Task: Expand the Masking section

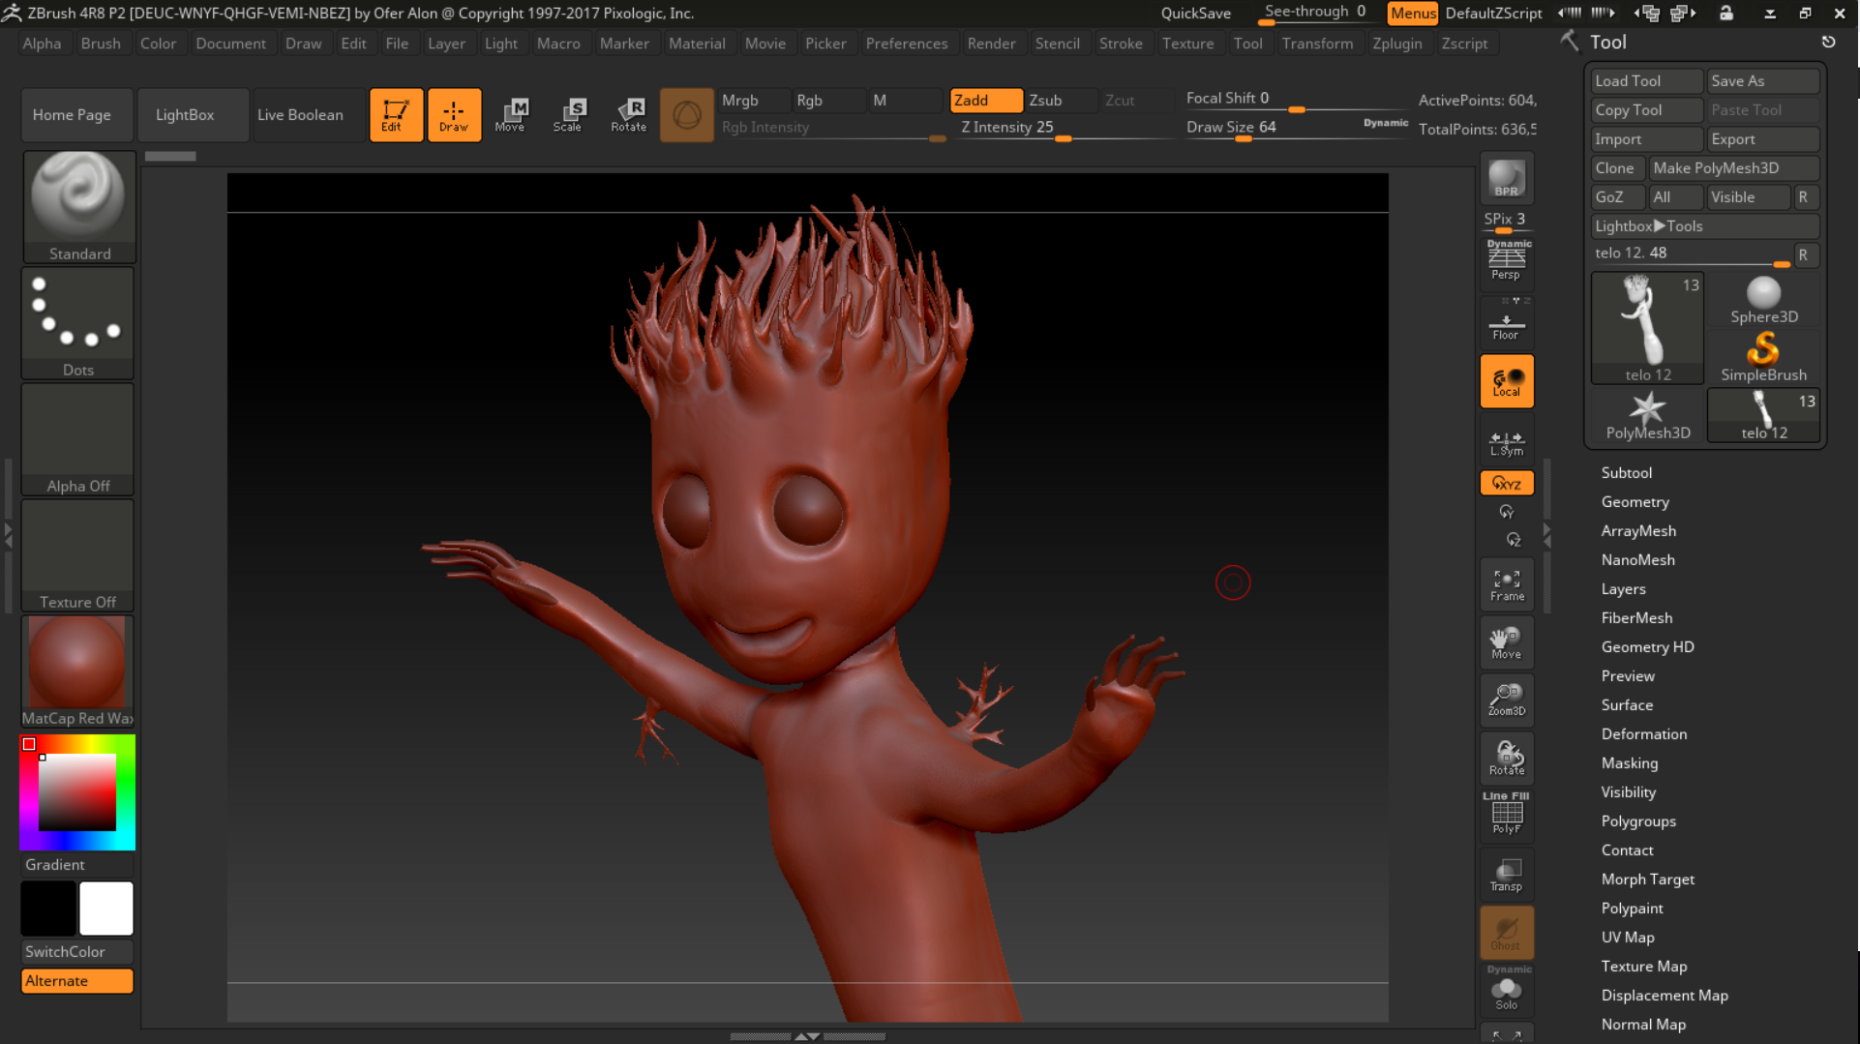Action: click(1629, 763)
